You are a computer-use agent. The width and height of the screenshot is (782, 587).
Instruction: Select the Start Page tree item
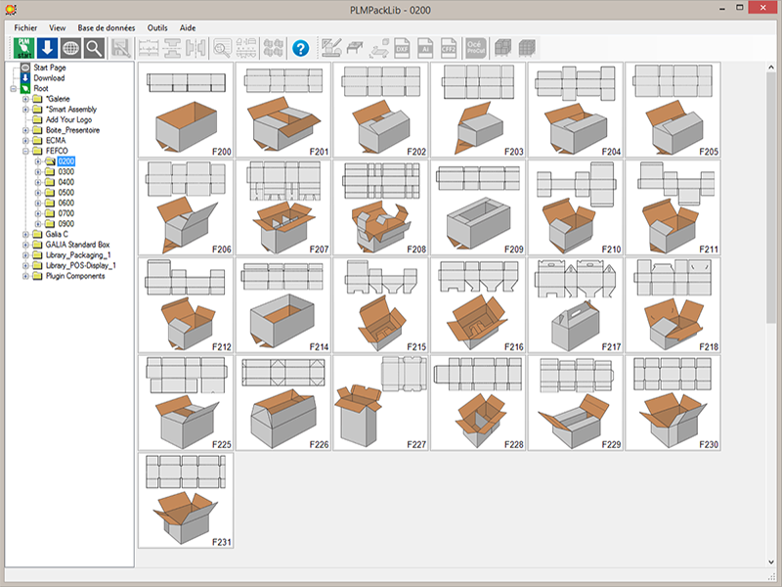click(50, 68)
